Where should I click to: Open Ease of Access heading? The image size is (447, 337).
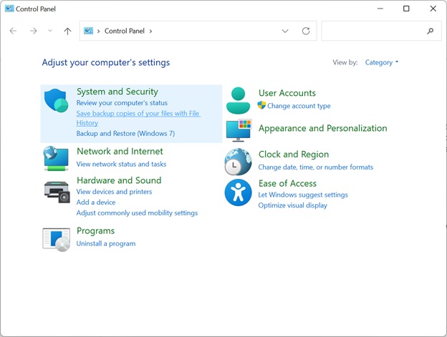287,183
